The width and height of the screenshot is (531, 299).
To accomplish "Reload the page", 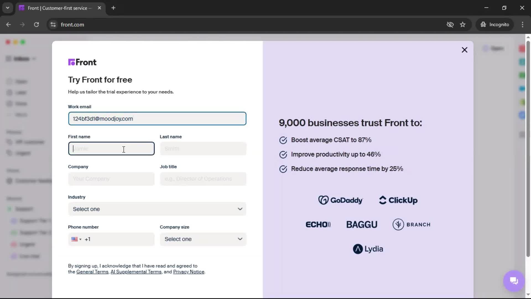I will tap(36, 25).
